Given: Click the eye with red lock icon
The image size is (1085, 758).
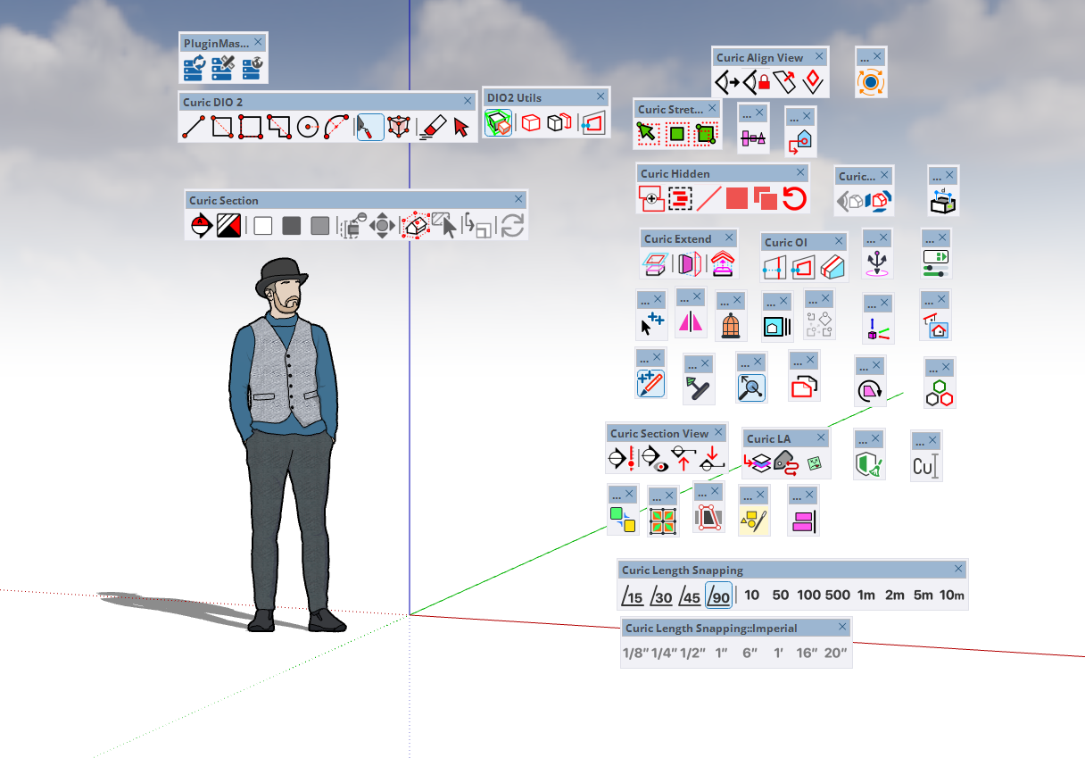Looking at the screenshot, I should point(757,83).
